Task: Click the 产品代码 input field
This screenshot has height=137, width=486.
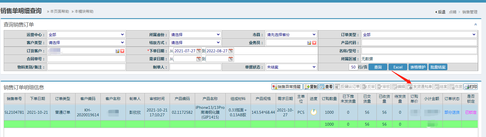Action: pos(419,43)
